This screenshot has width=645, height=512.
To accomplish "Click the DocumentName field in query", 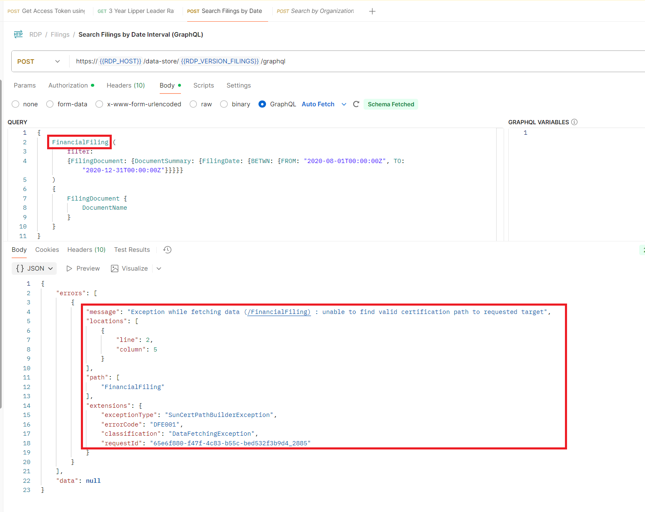I will pos(105,208).
